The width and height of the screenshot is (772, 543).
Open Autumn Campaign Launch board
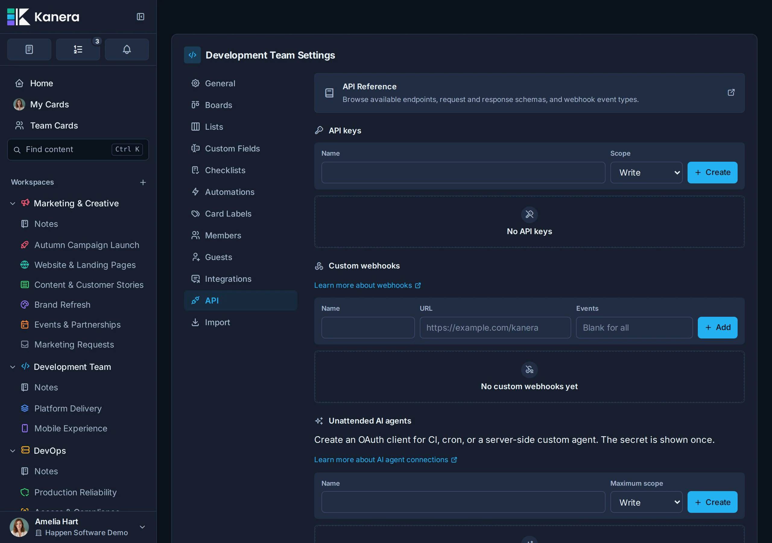click(x=80, y=245)
